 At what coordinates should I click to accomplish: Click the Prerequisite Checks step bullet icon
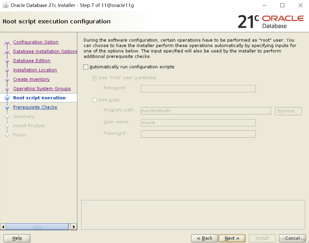pyautogui.click(x=7, y=107)
